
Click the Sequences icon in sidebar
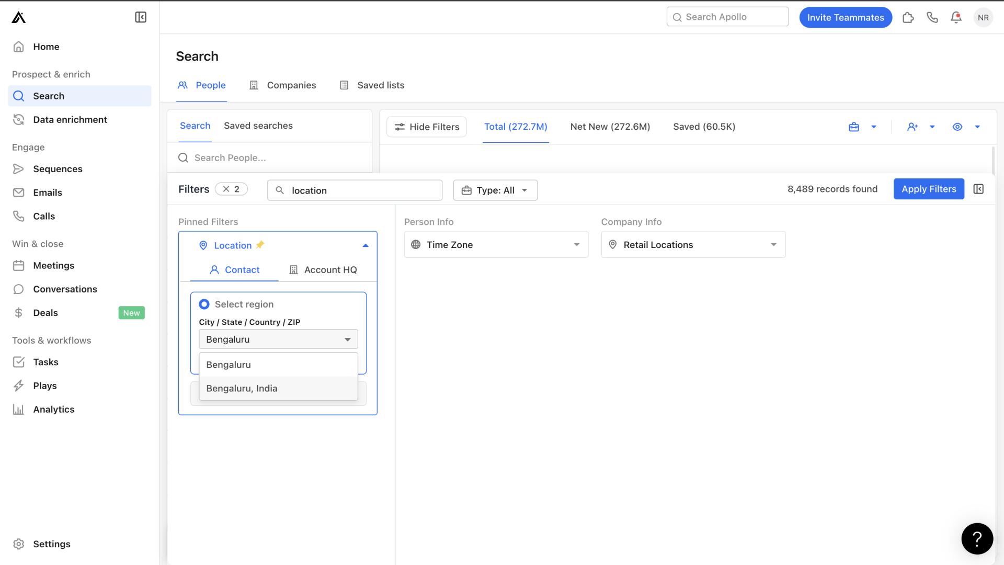(19, 168)
